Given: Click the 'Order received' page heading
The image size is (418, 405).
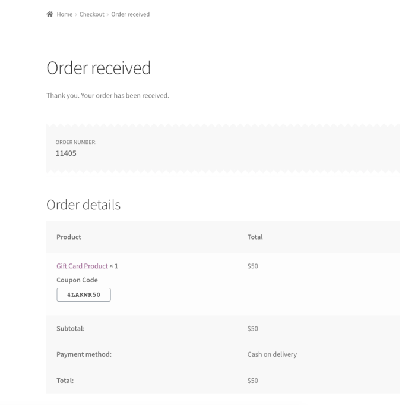Looking at the screenshot, I should click(x=99, y=68).
